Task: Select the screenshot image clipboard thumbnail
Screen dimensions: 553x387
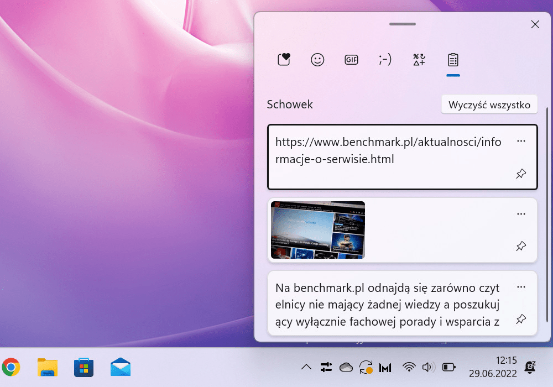Action: point(318,230)
